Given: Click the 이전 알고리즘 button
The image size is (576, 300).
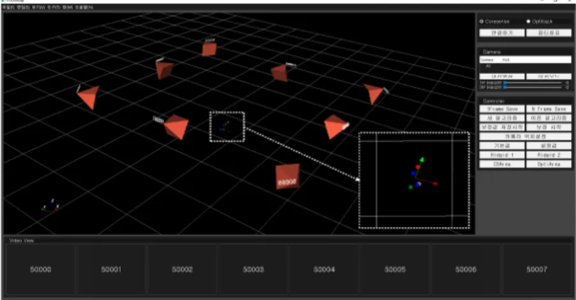Looking at the screenshot, I should click(549, 118).
